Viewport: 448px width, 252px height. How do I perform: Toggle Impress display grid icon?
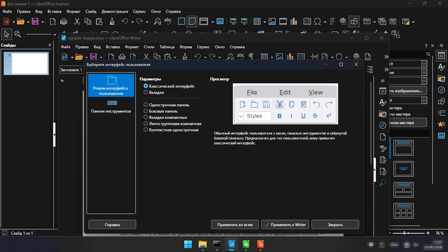pos(181,22)
